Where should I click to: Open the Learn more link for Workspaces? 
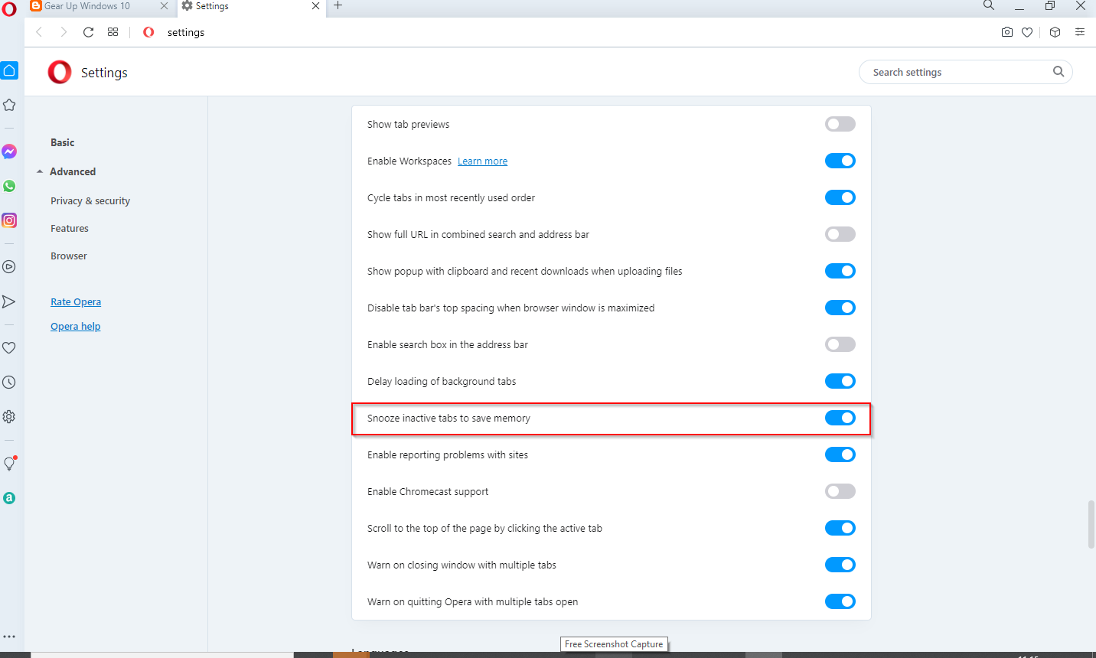tap(482, 161)
